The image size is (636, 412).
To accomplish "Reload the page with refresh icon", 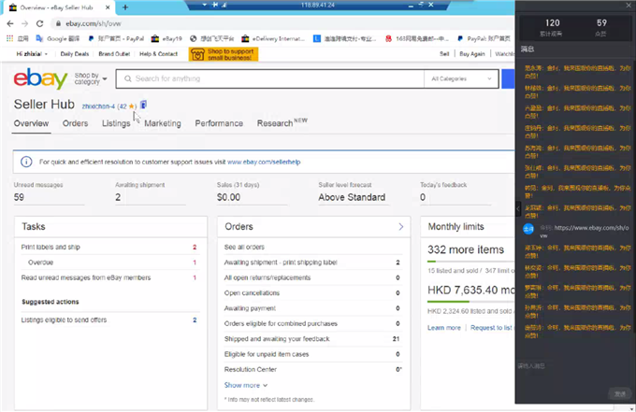I will pos(39,23).
